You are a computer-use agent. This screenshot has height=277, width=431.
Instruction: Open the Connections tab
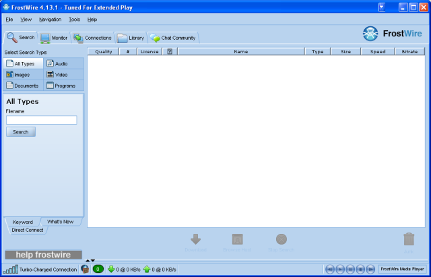pyautogui.click(x=92, y=38)
